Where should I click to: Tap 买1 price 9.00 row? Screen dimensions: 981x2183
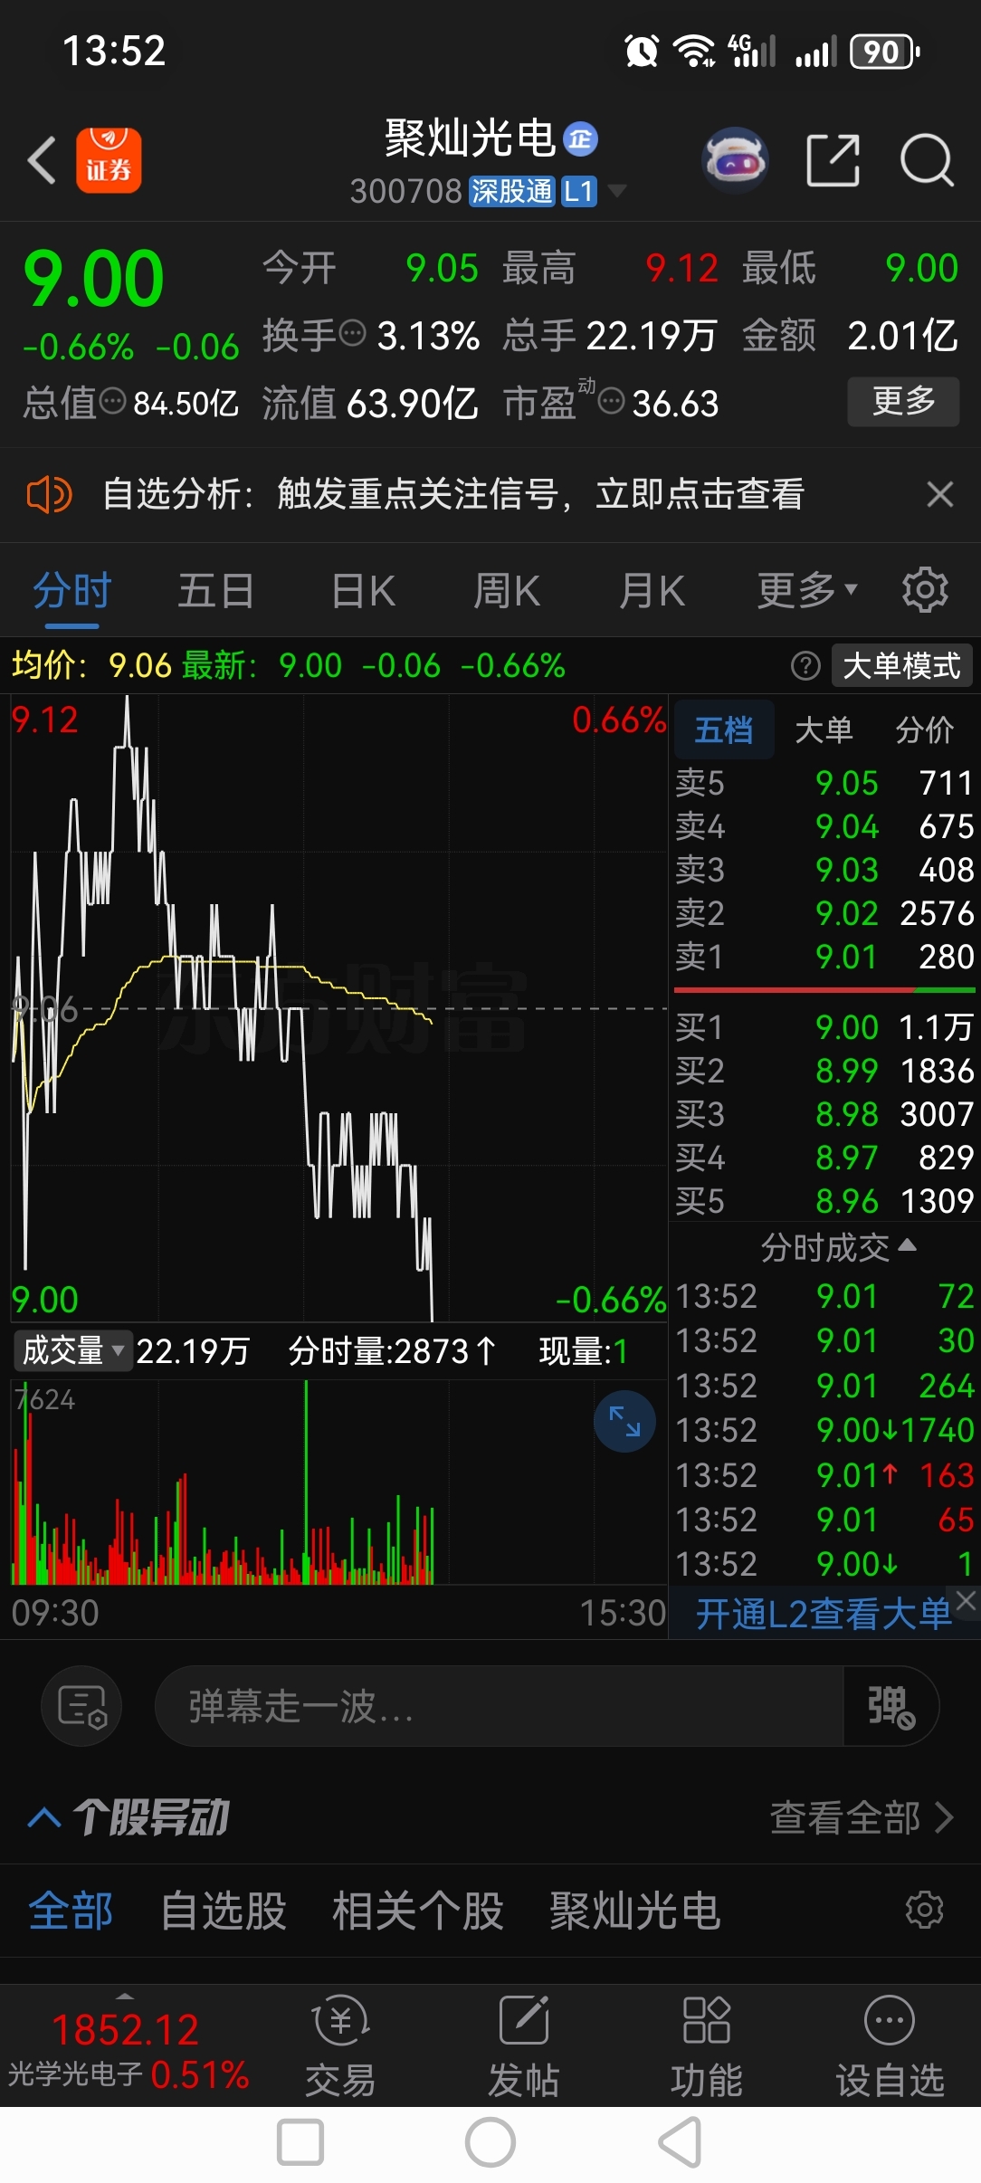click(x=824, y=1027)
